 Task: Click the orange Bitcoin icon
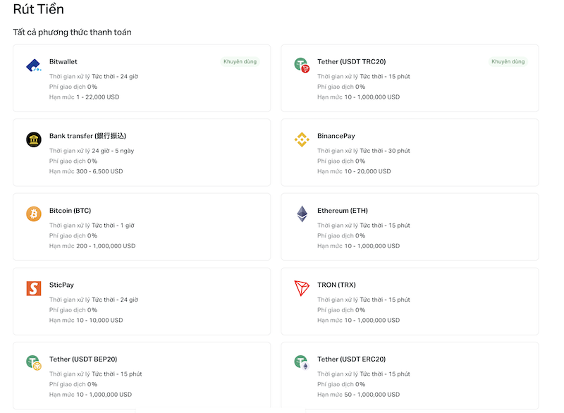[34, 214]
